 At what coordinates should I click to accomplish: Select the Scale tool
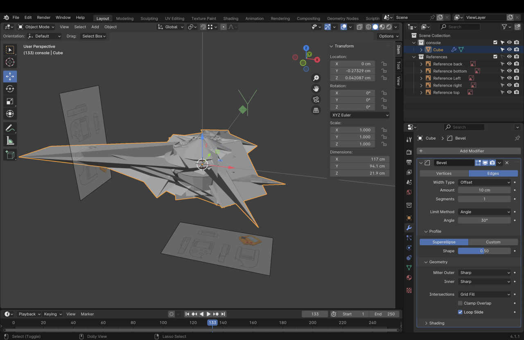pos(10,101)
